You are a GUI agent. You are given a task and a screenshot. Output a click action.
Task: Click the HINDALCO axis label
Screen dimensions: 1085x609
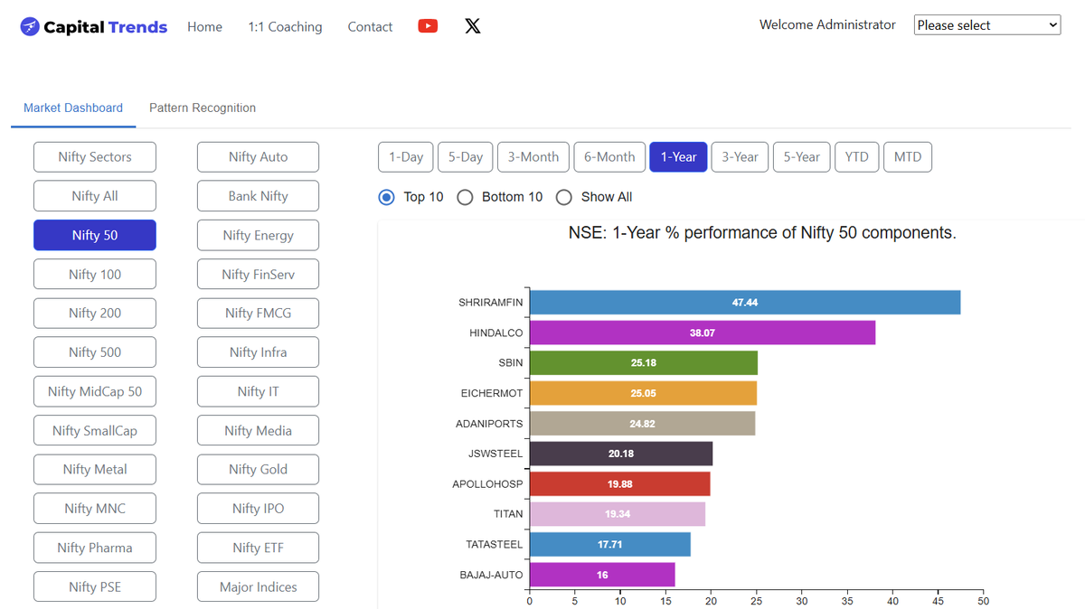click(x=495, y=333)
